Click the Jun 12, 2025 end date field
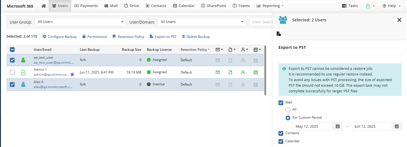 point(372,126)
